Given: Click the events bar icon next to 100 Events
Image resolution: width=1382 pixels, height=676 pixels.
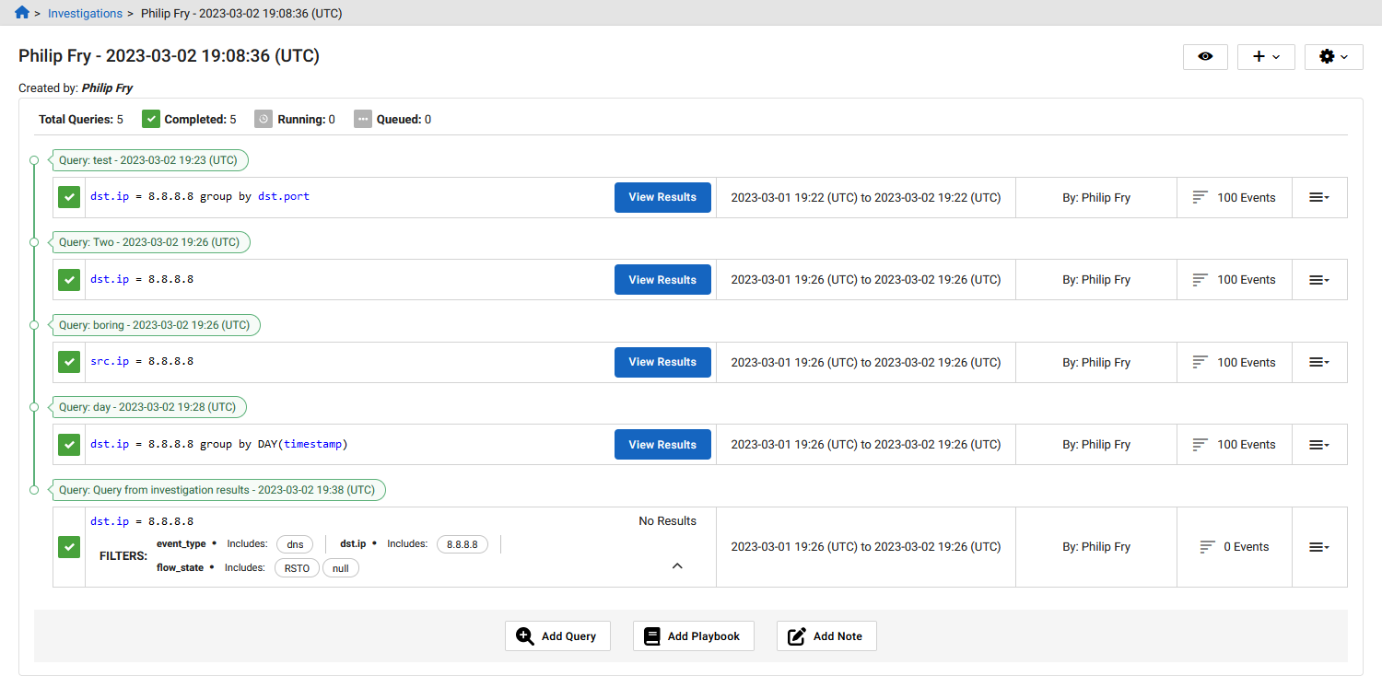Looking at the screenshot, I should coord(1200,196).
